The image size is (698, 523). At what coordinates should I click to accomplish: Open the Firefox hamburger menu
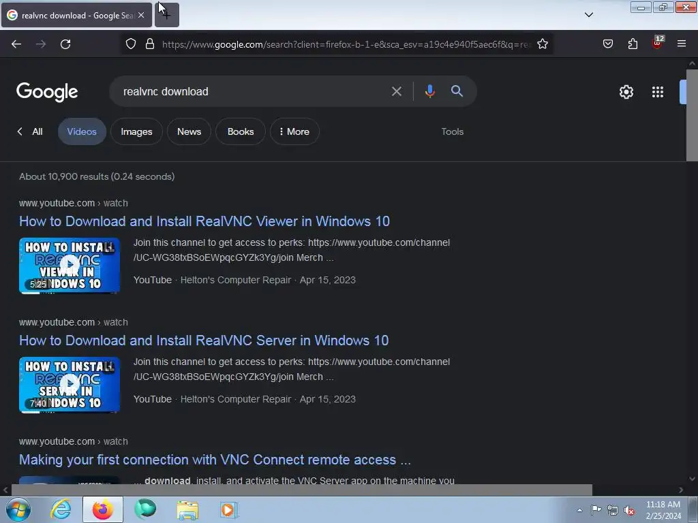(x=682, y=44)
